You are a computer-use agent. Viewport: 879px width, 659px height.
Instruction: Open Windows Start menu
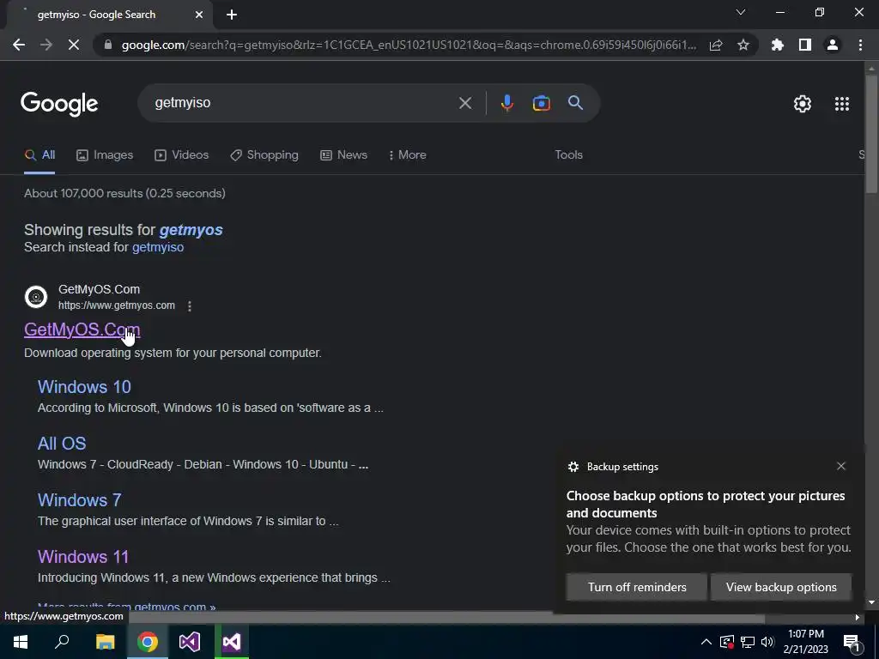(x=21, y=642)
